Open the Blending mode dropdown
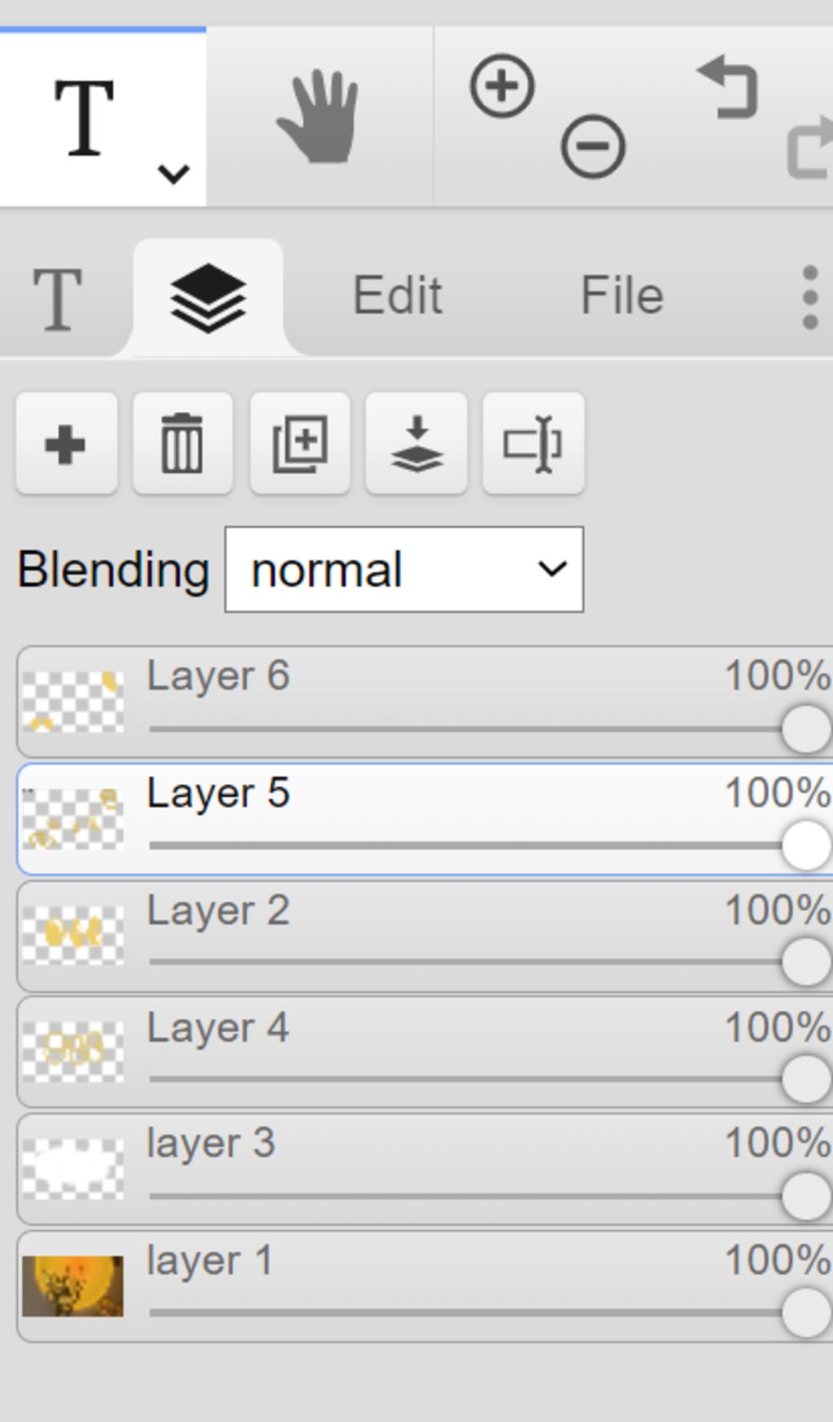 (x=403, y=570)
